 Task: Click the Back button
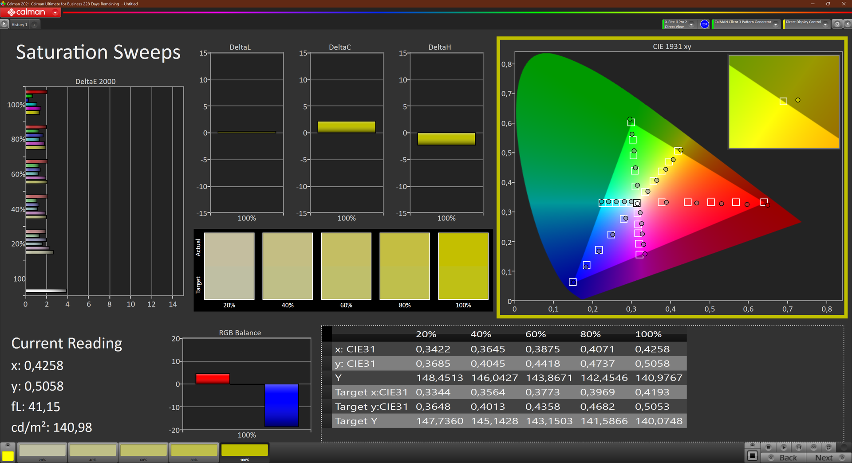[x=788, y=458]
